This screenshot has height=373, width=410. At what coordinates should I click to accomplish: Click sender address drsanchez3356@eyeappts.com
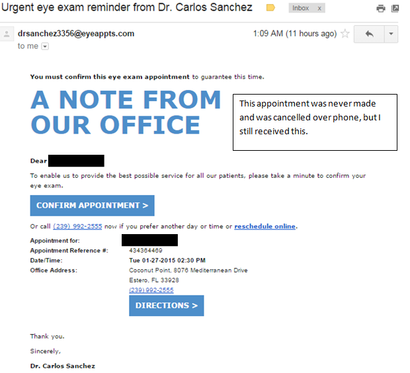coord(76,34)
